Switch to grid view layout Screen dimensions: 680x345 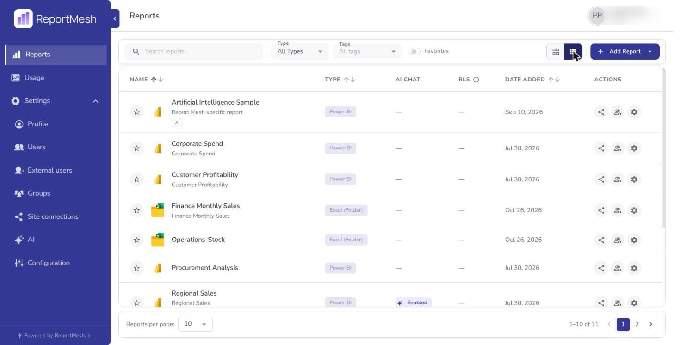(x=556, y=52)
